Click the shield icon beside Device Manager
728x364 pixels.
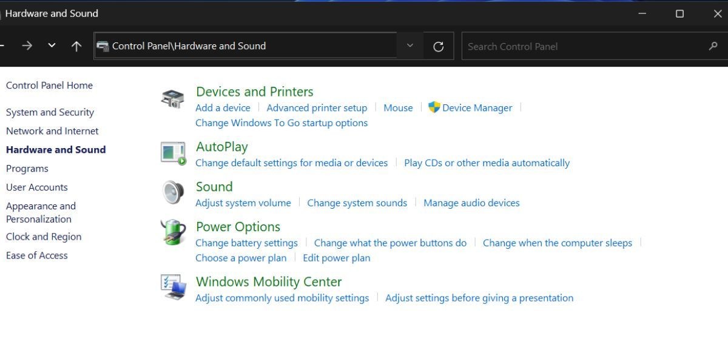click(x=434, y=107)
